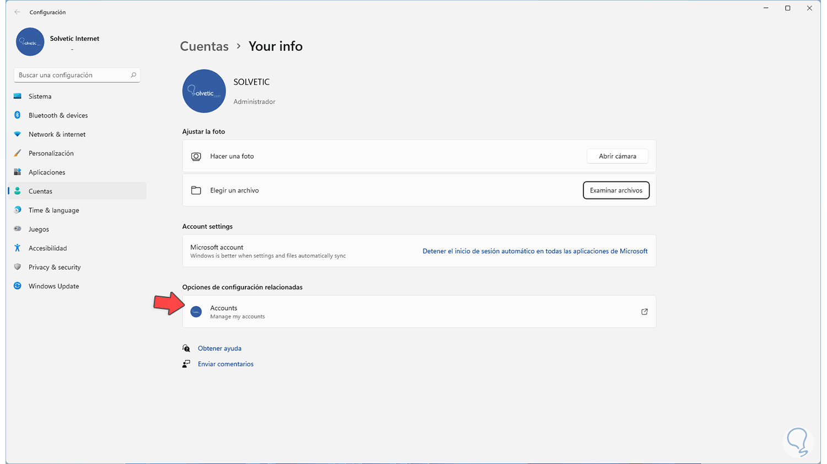Open the Juegos settings category
The width and height of the screenshot is (827, 464).
tap(39, 229)
